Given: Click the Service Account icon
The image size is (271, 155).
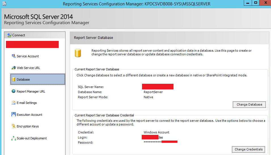Looking at the screenshot, I should (14, 56).
